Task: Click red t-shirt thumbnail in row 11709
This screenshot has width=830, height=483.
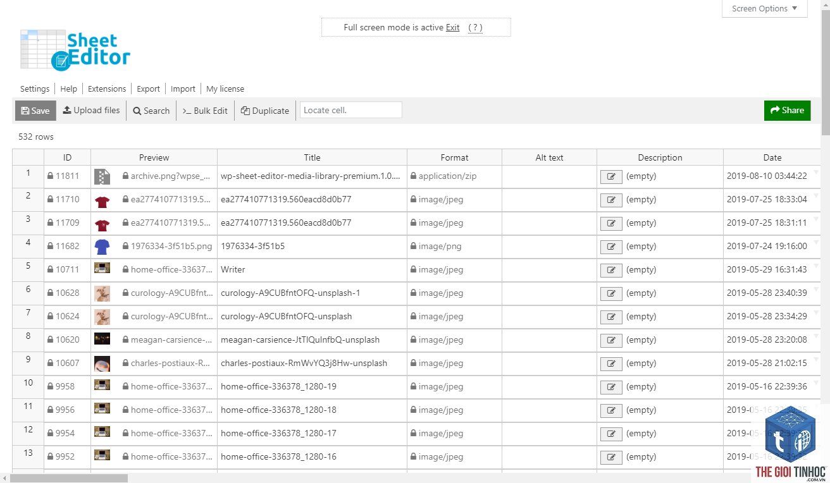Action: (x=102, y=226)
